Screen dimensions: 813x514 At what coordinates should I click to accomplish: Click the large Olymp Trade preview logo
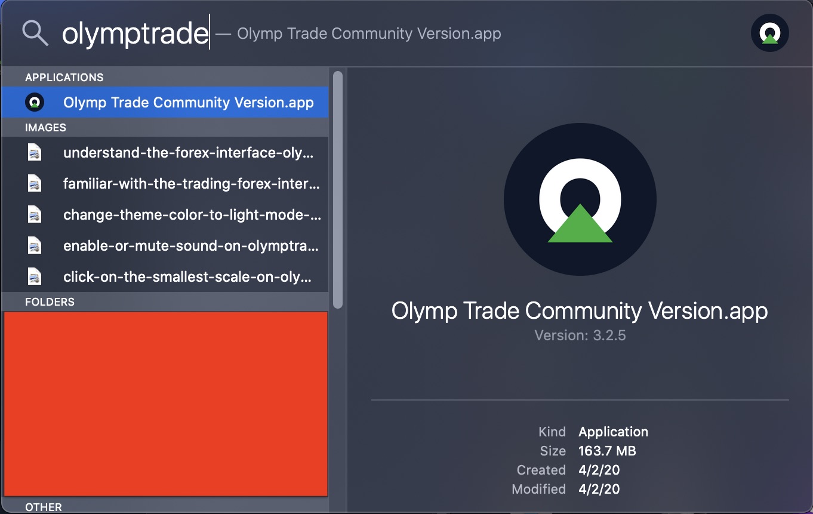coord(580,199)
